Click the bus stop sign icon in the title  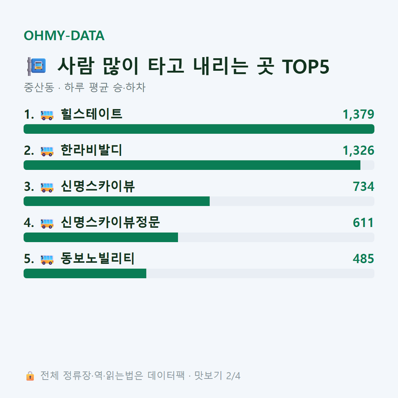pos(37,66)
